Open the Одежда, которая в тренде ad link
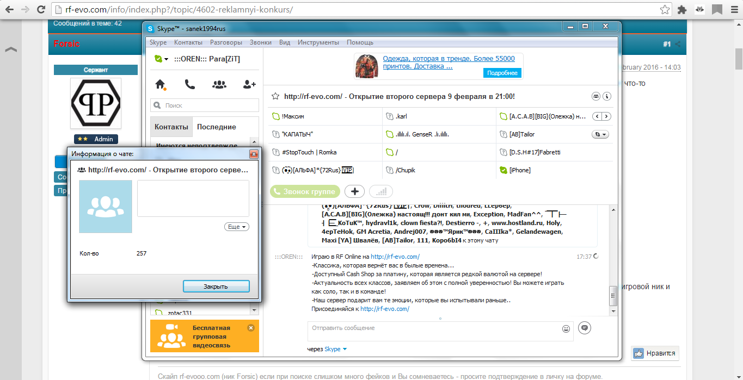Screen dimensions: 743x380 click(x=449, y=63)
